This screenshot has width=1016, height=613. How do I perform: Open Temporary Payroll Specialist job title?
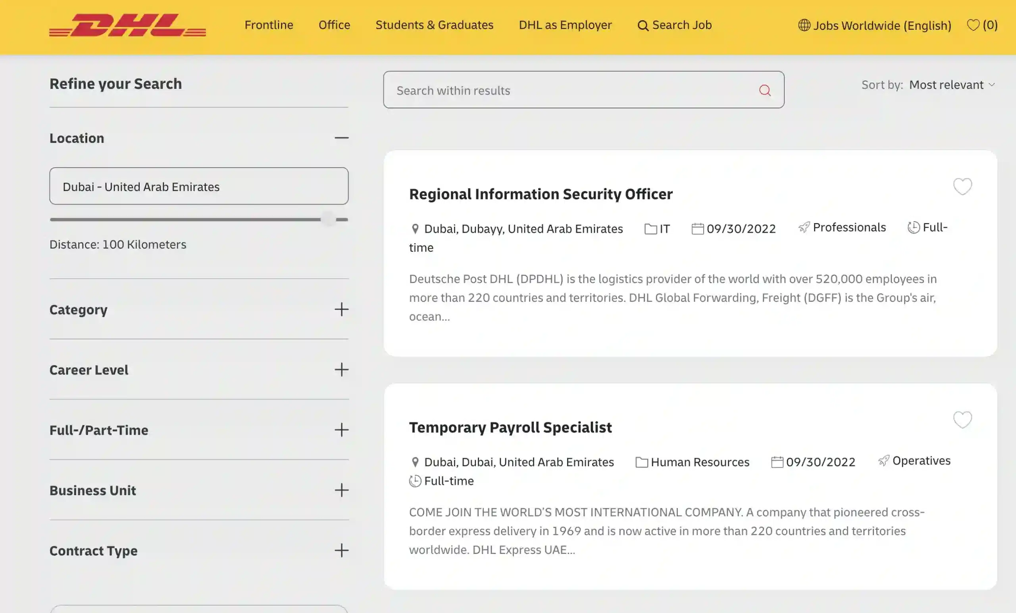(x=510, y=427)
